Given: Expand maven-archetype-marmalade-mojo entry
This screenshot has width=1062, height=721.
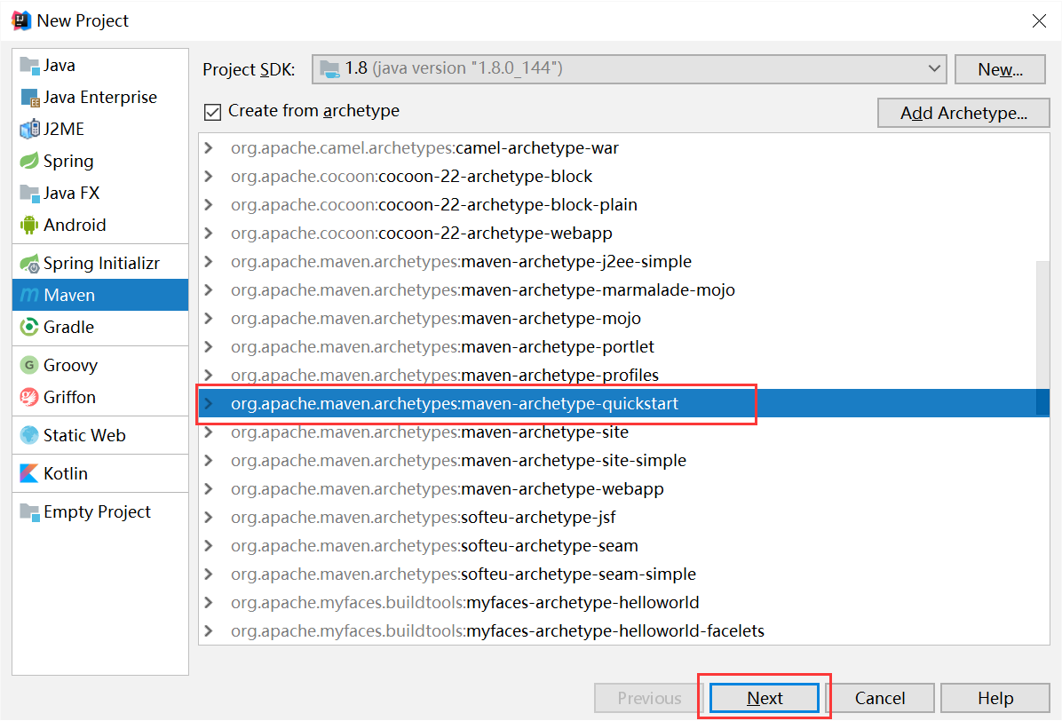Looking at the screenshot, I should 209,289.
